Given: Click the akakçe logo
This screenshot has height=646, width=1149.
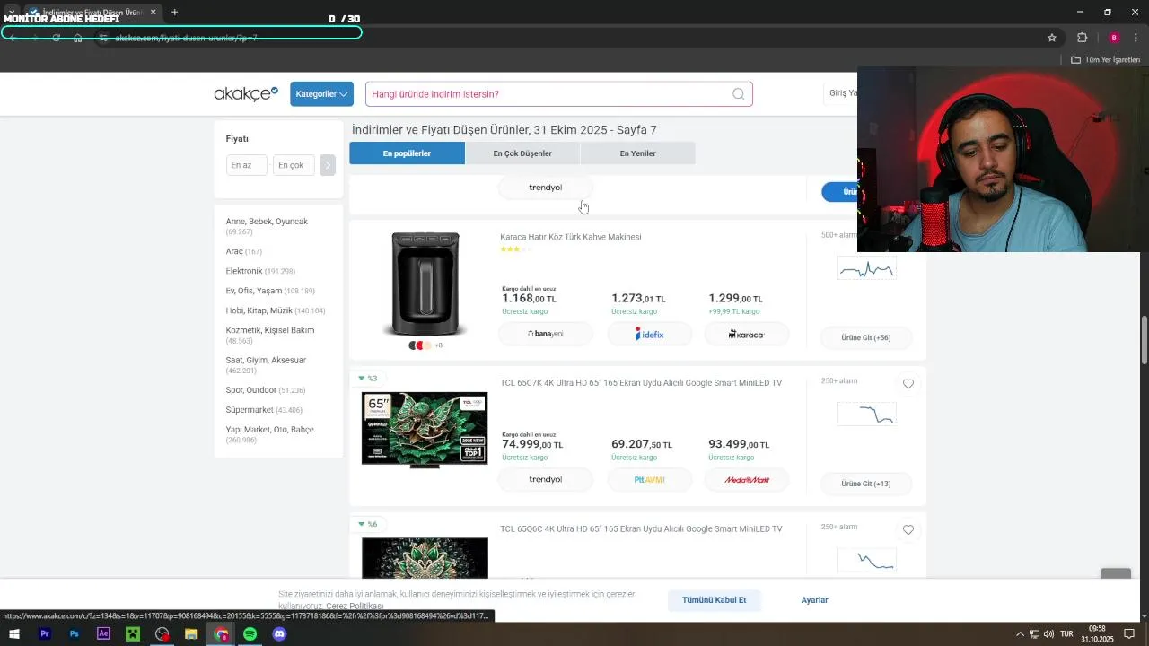Looking at the screenshot, I should coord(246,93).
